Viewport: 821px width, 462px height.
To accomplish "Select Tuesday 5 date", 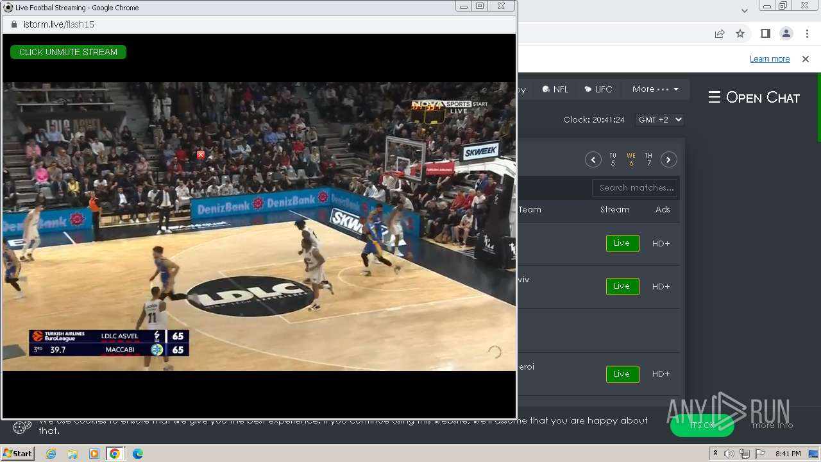I will tap(613, 160).
